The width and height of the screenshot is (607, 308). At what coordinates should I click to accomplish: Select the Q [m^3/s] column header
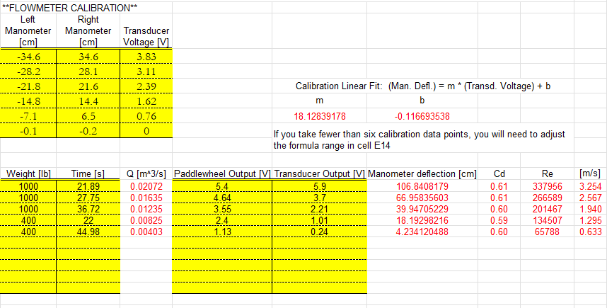[146, 174]
